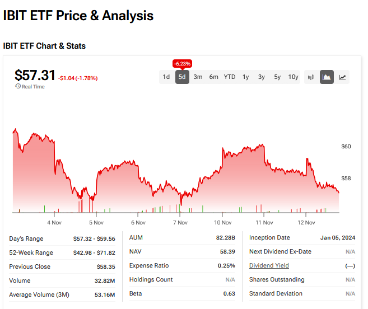The image size is (368, 309).
Task: Show the 10y chart range
Action: [x=293, y=77]
